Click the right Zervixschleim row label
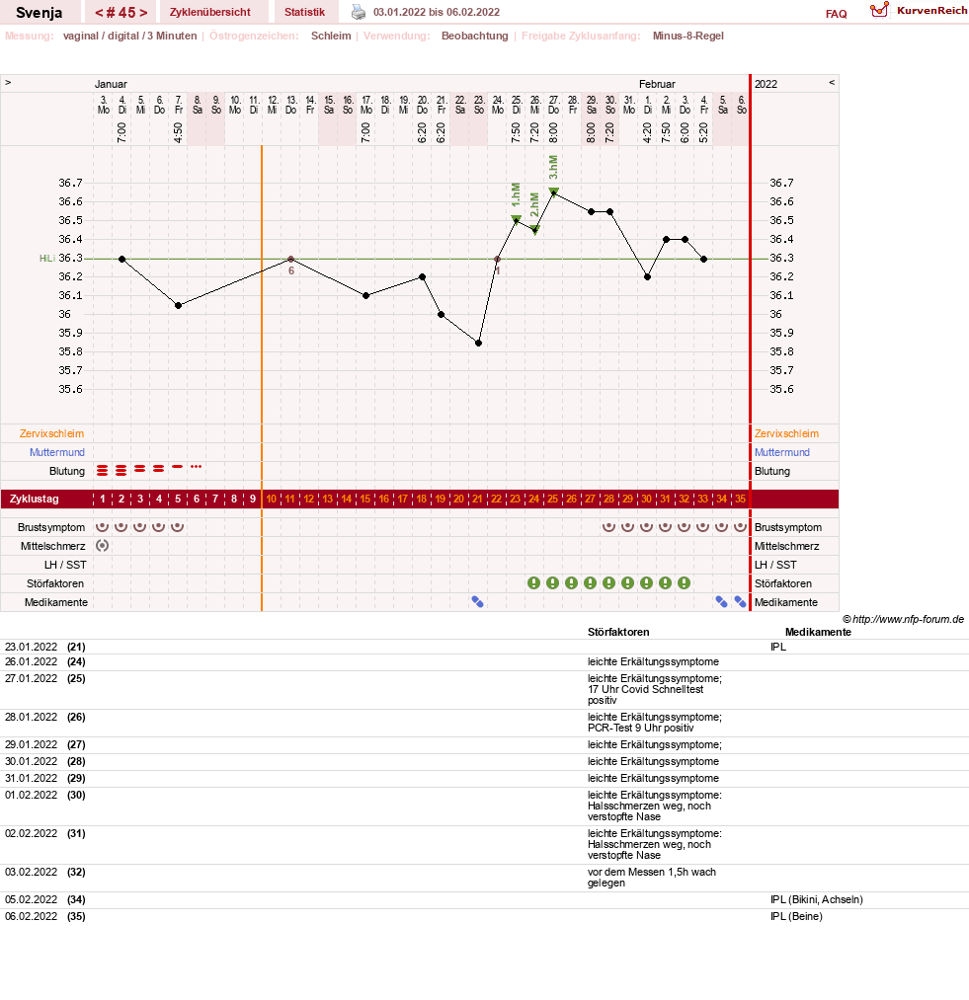This screenshot has height=1000, width=969. pyautogui.click(x=786, y=433)
